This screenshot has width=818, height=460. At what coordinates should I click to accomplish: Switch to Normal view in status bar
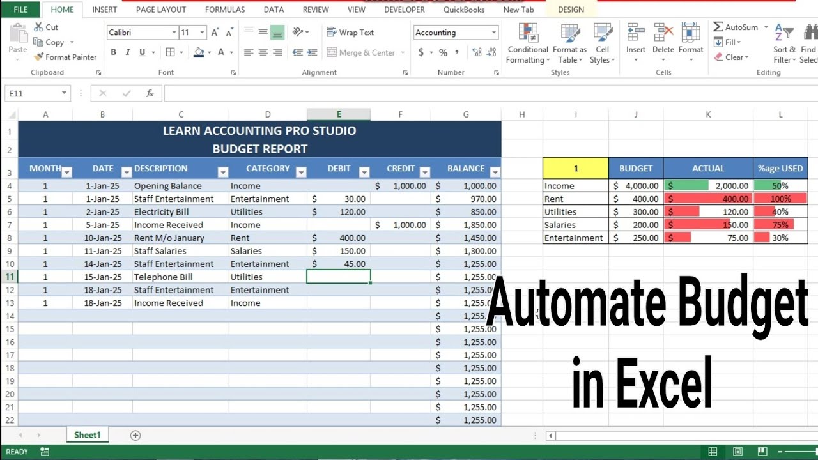[713, 452]
